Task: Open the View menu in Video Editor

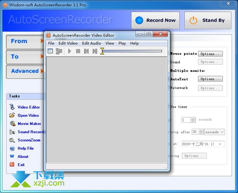Action: point(110,43)
